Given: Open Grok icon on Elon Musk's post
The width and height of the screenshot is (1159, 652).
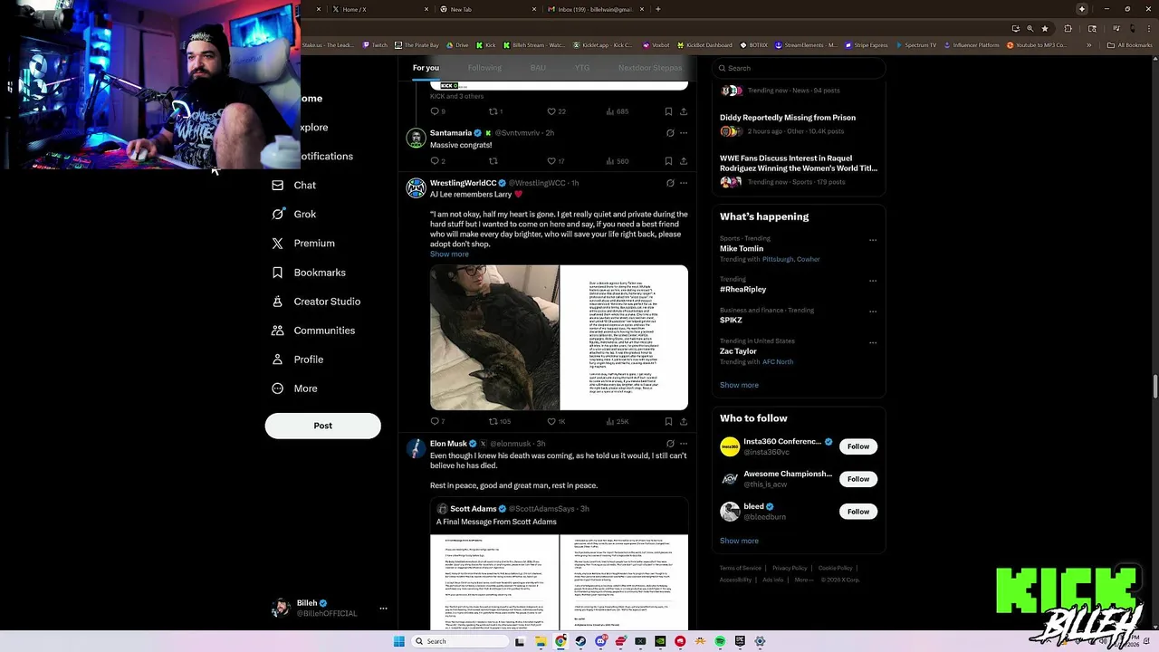Looking at the screenshot, I should click(670, 444).
